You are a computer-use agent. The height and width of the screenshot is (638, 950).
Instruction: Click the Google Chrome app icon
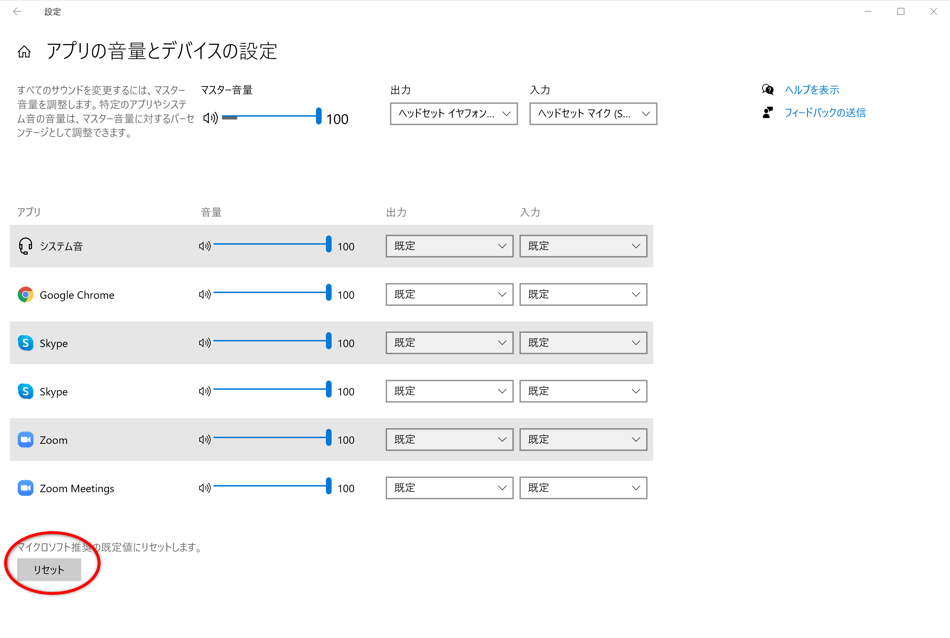pos(25,294)
